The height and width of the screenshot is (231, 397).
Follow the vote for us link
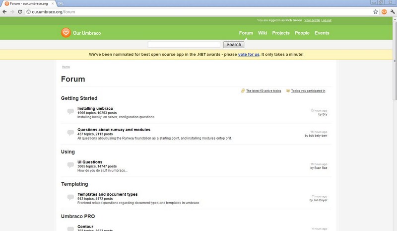click(x=249, y=54)
